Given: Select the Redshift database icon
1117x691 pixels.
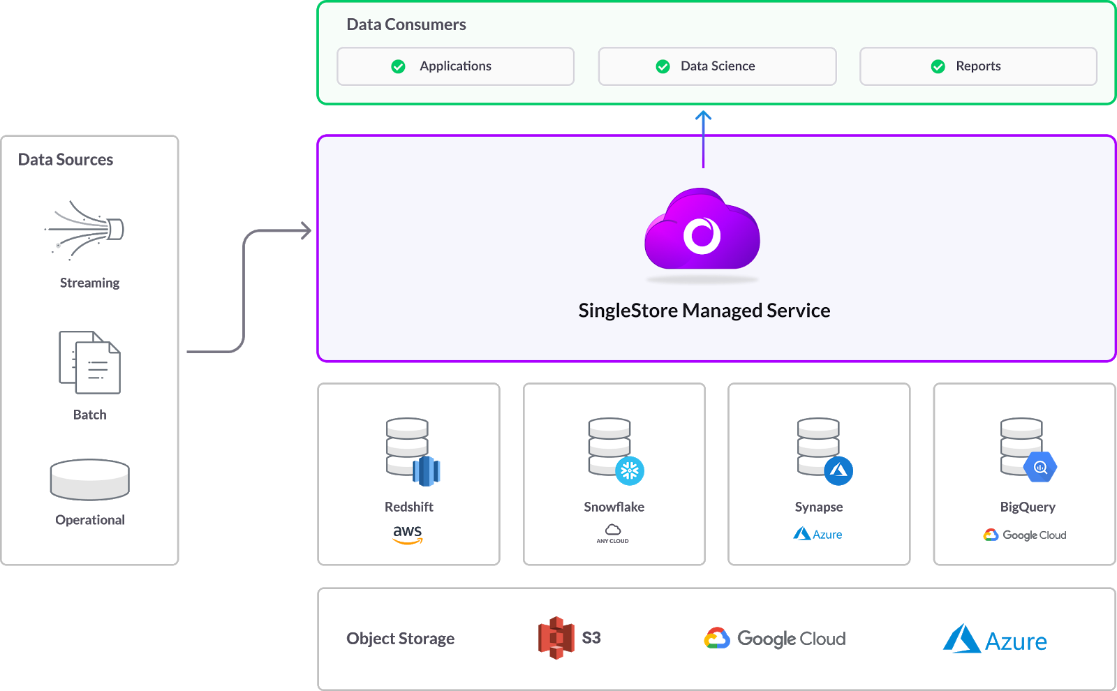Looking at the screenshot, I should [408, 447].
